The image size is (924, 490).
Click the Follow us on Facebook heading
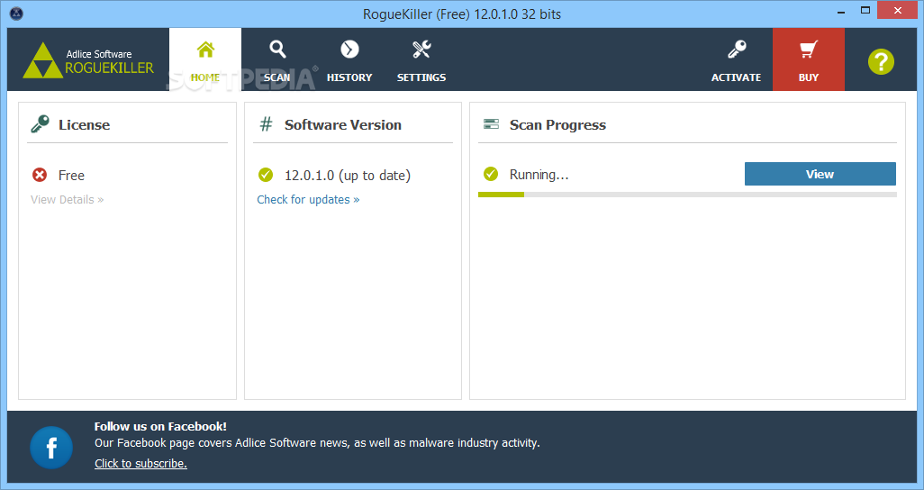(x=160, y=426)
